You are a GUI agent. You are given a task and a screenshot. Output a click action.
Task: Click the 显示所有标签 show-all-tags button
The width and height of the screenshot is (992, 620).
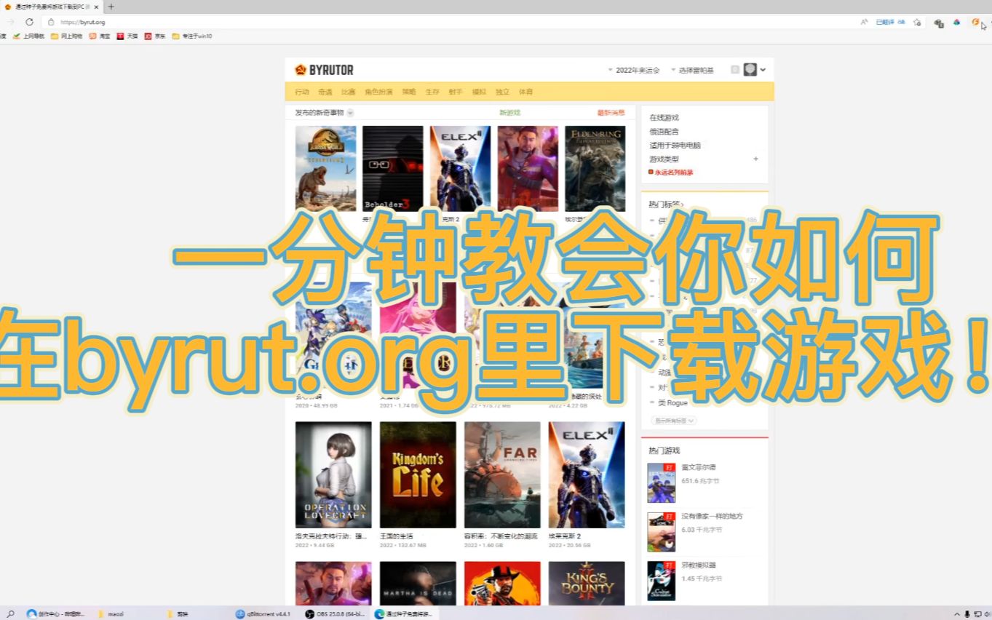click(672, 421)
